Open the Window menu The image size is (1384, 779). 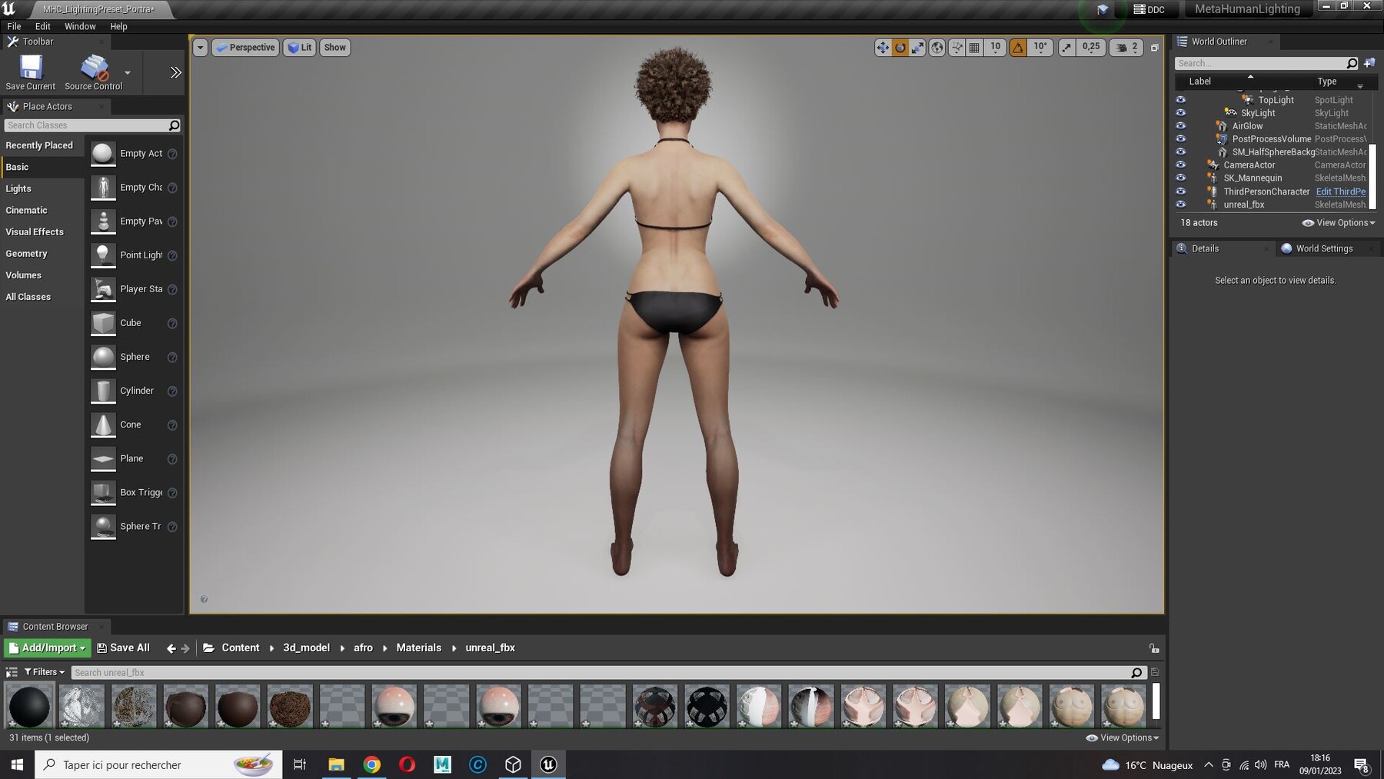[x=80, y=26]
